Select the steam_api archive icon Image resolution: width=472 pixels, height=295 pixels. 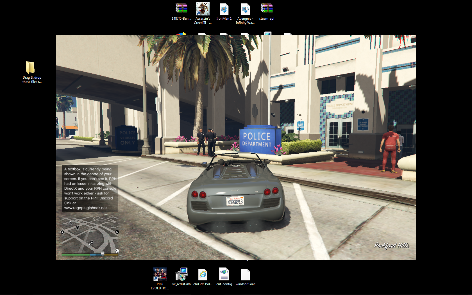click(x=267, y=12)
